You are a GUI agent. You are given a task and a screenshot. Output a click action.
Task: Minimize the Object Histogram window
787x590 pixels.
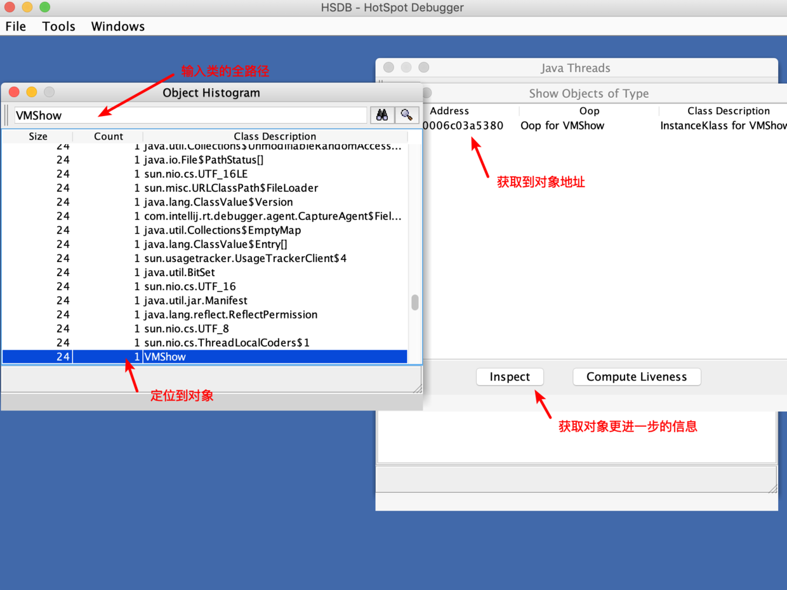[x=32, y=93]
